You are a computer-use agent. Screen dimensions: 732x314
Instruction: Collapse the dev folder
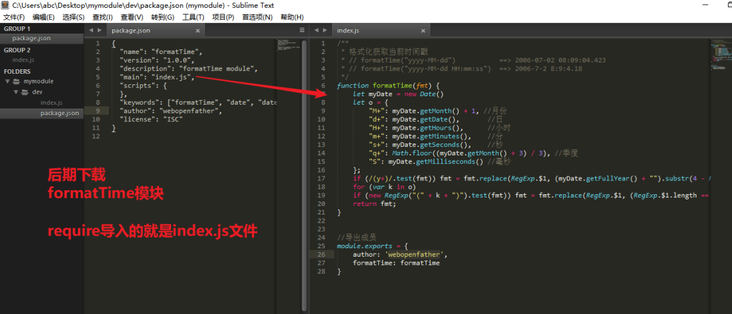click(x=16, y=92)
